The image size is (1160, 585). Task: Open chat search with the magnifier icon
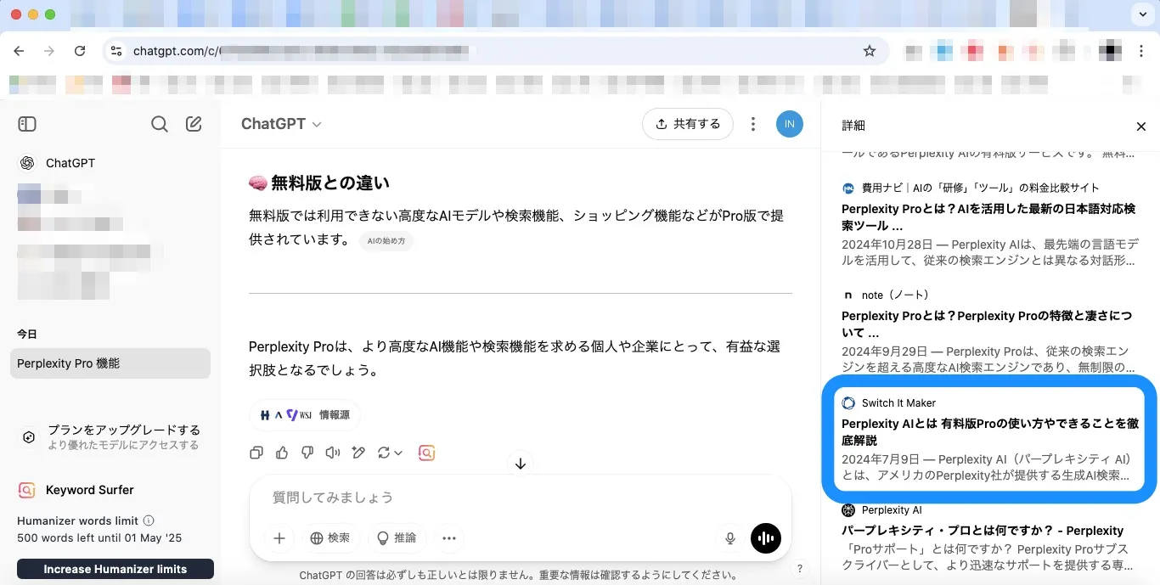pos(160,124)
